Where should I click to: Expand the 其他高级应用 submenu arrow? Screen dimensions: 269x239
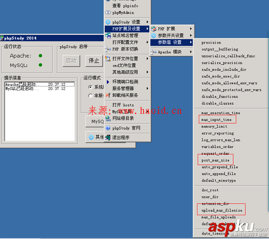coord(148,72)
